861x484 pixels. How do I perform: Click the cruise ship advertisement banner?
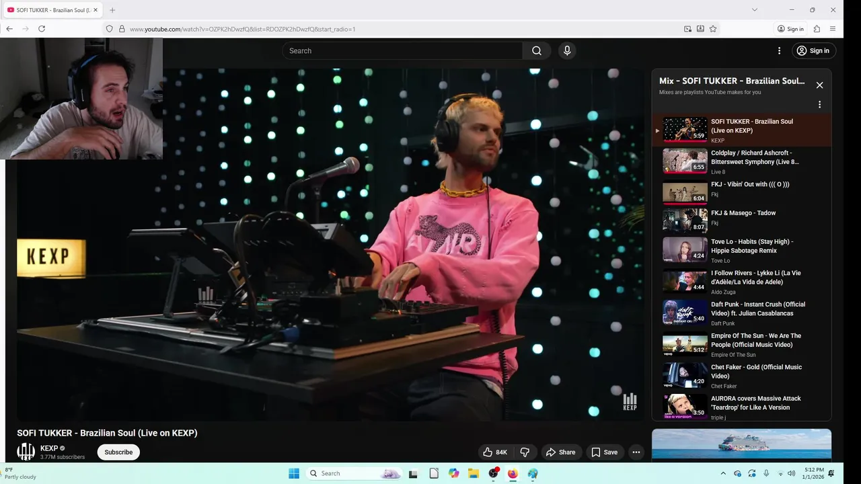(741, 444)
